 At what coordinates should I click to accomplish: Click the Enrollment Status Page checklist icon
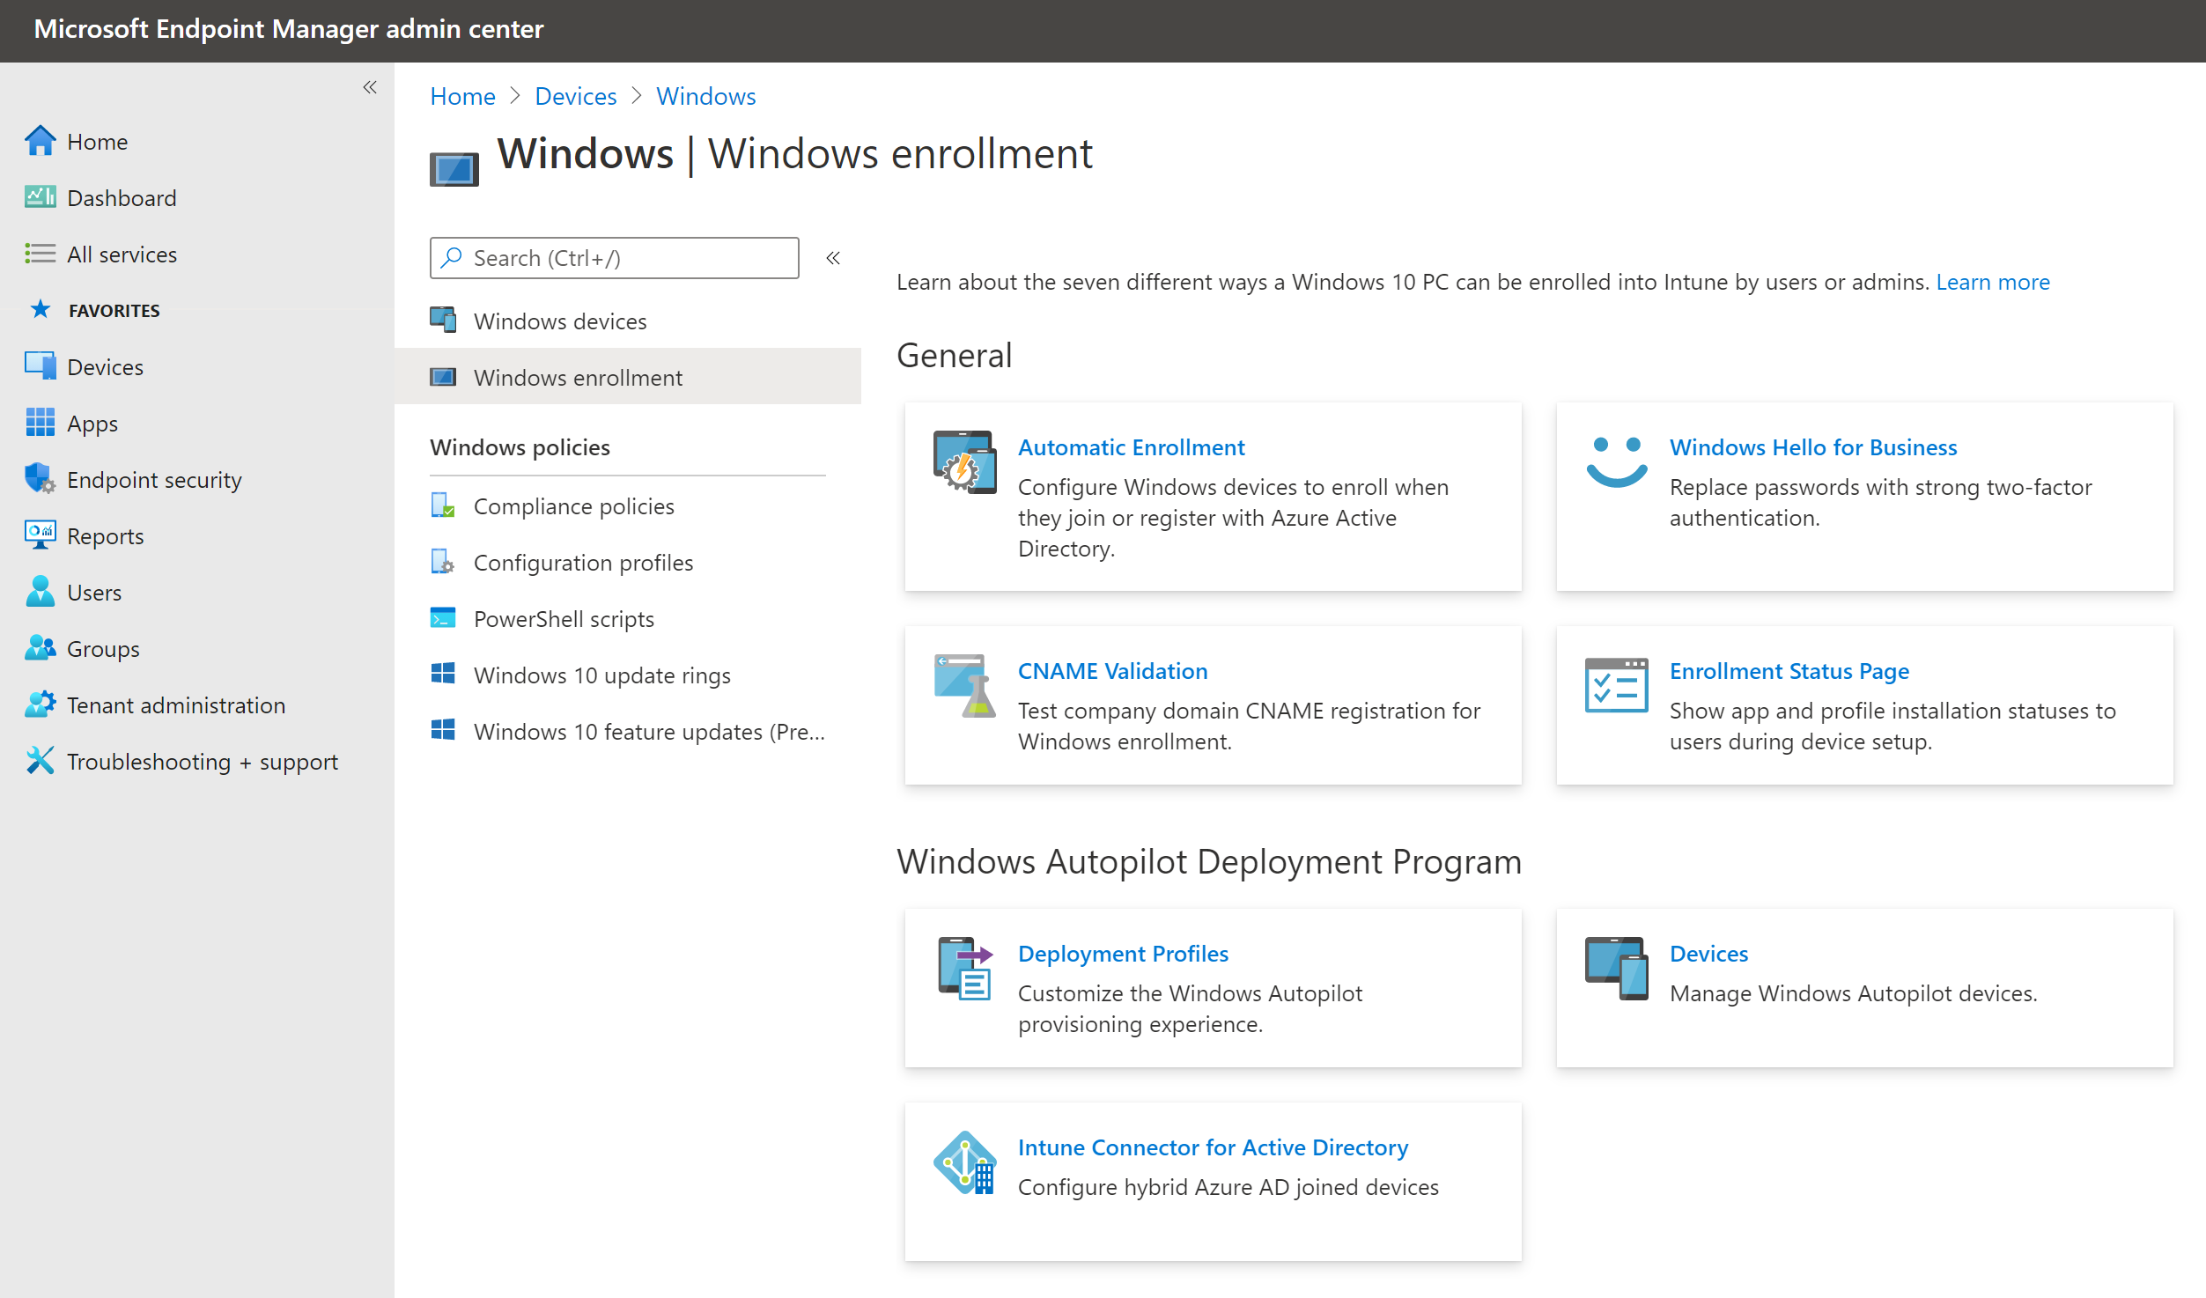[1617, 686]
